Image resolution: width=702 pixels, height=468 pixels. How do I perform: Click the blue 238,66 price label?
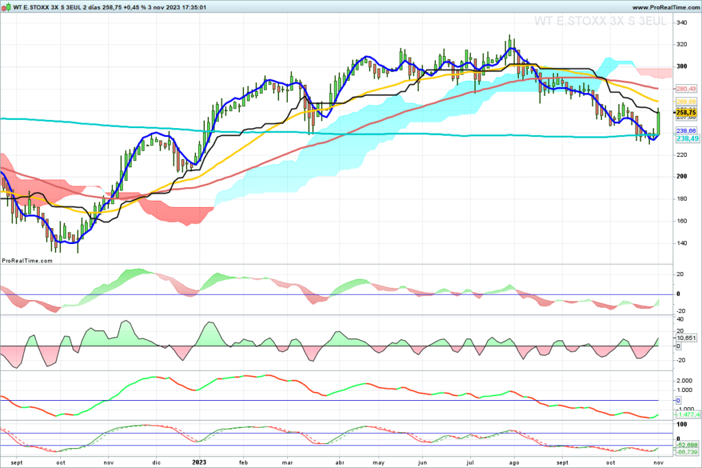point(686,130)
